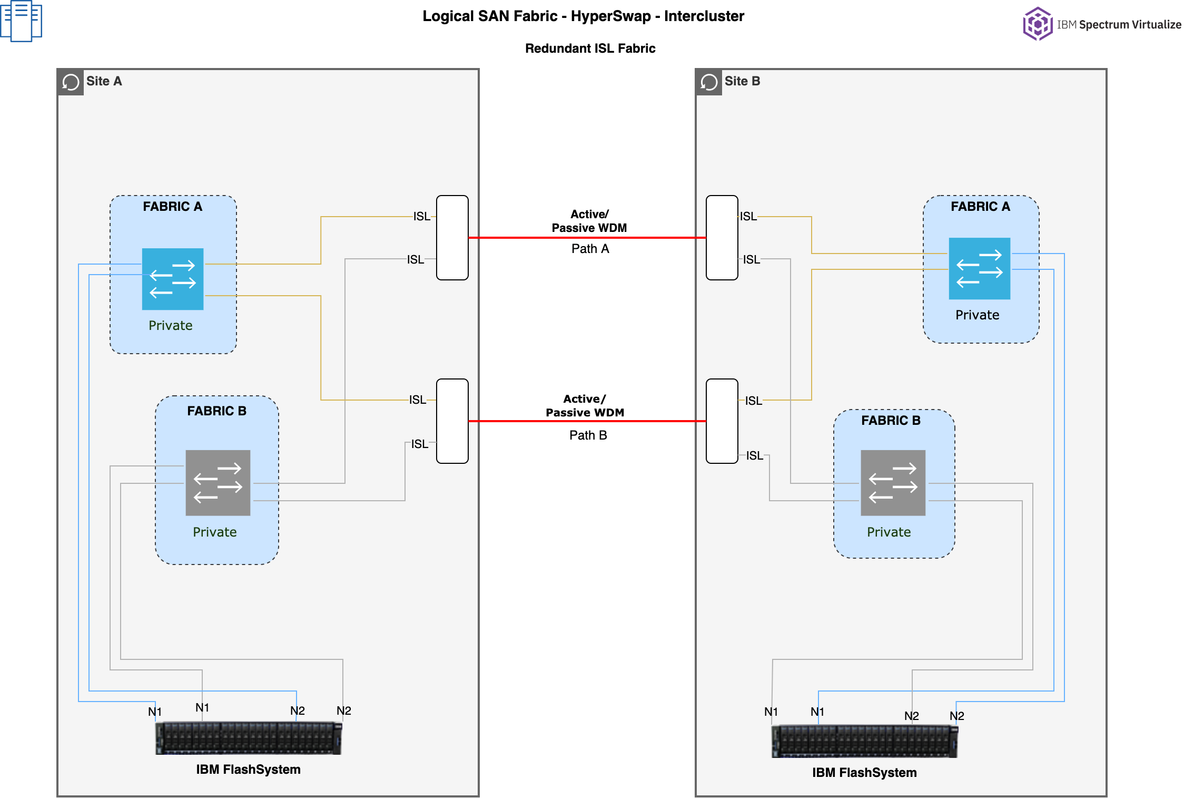
Task: Select the upper WDM box in Site B
Action: [722, 238]
